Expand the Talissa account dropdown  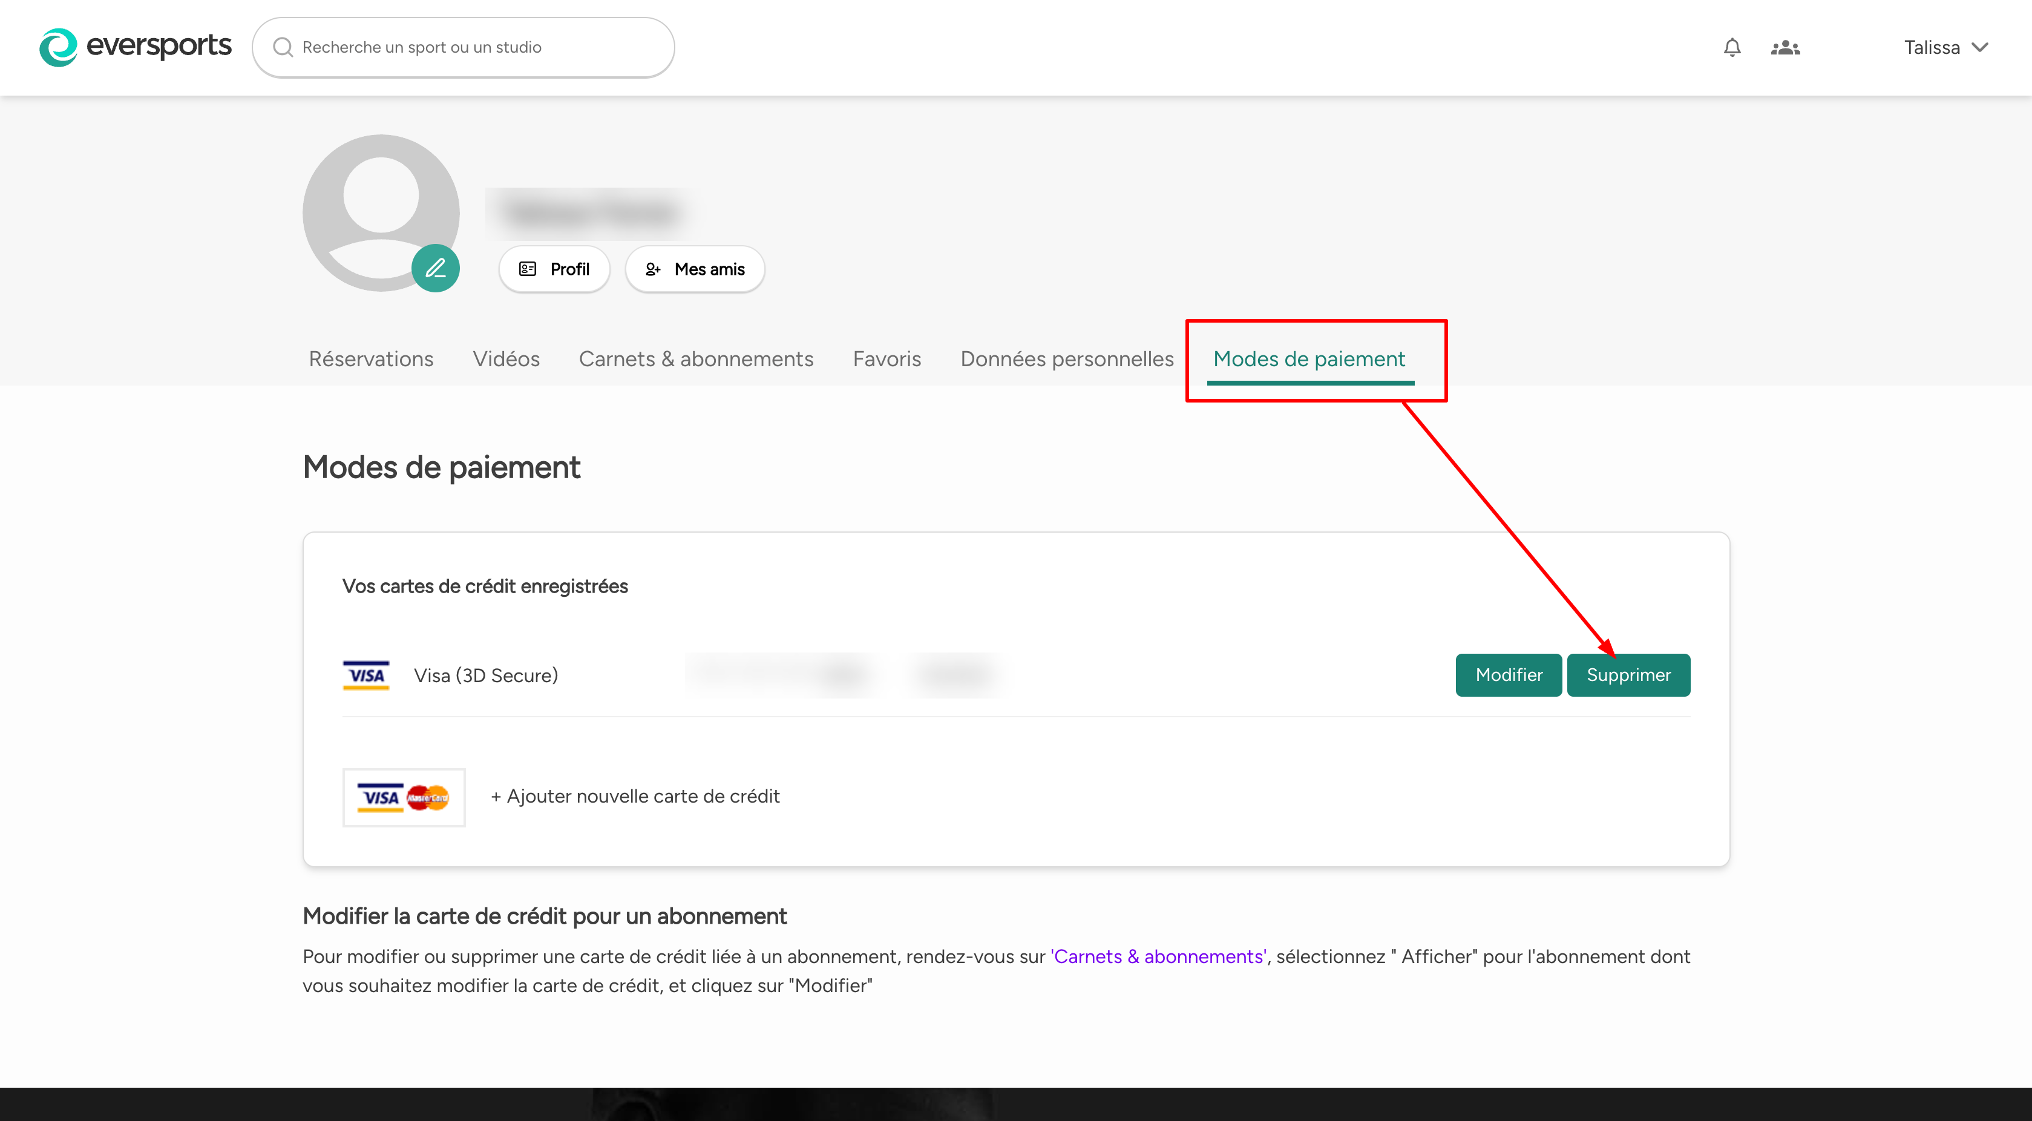pos(1945,47)
